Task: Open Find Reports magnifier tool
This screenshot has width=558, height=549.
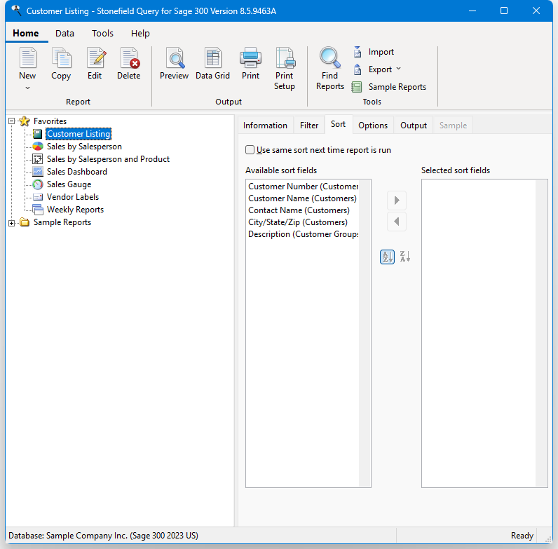Action: click(329, 68)
